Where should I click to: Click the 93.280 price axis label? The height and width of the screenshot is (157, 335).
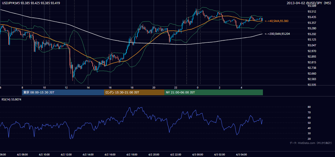(312, 28)
